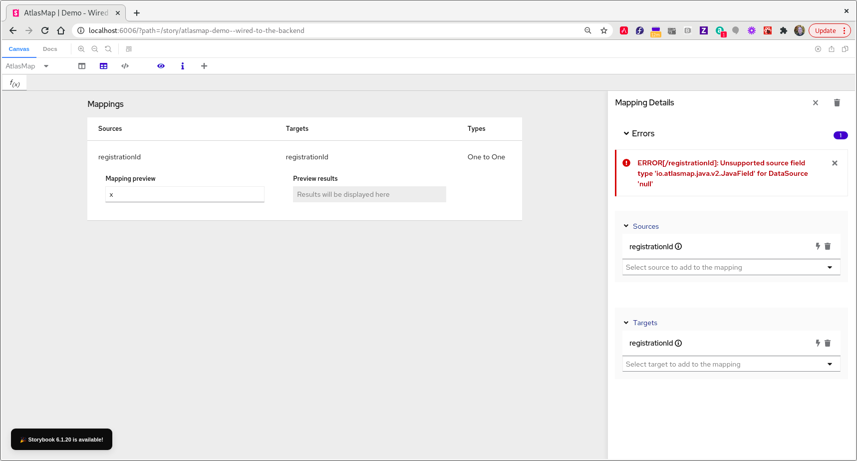The width and height of the screenshot is (857, 461).
Task: Toggle transformations for source registrationId lightning icon
Action: coord(817,246)
